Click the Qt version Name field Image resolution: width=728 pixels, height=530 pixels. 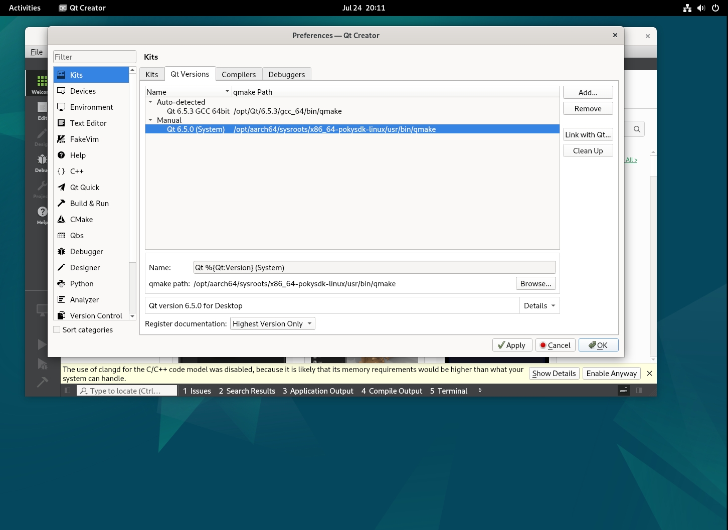click(x=375, y=267)
